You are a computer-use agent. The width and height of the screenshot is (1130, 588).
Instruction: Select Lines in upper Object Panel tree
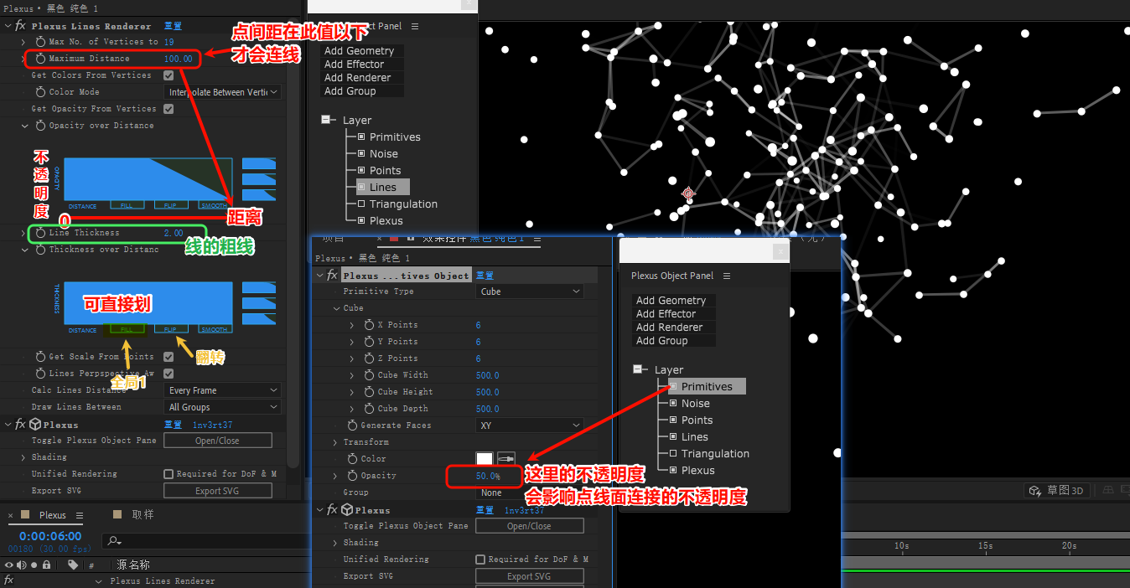[383, 188]
